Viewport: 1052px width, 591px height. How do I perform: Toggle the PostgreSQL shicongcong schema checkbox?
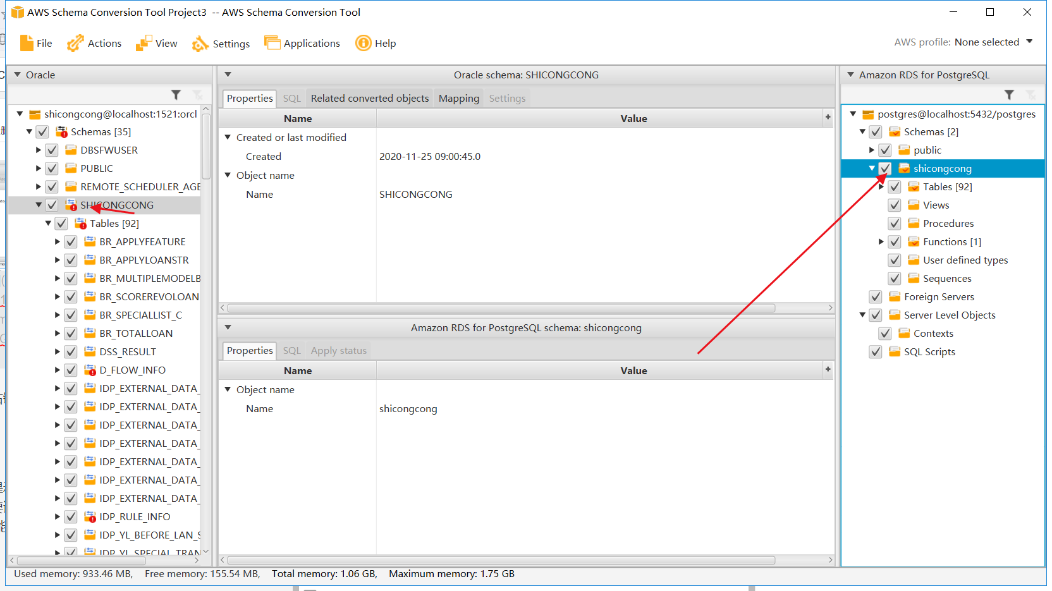pyautogui.click(x=885, y=169)
